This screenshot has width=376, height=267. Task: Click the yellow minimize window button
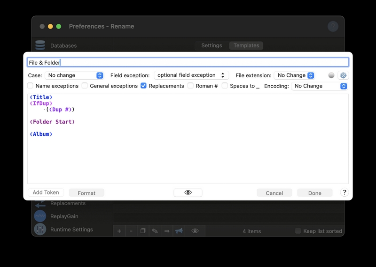point(50,26)
